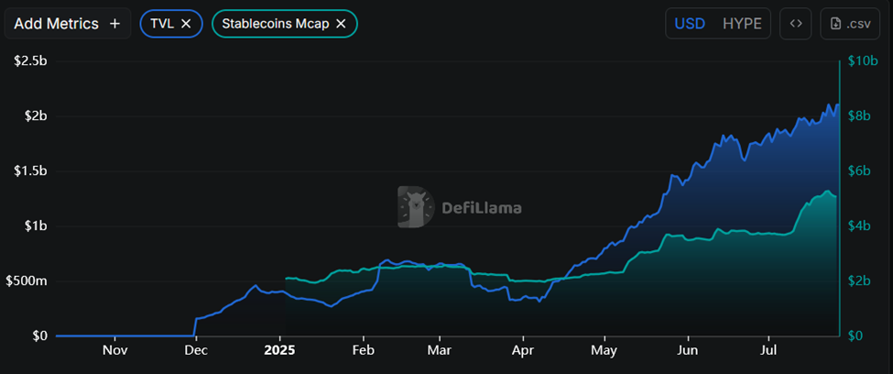Switch denomination to USD
The height and width of the screenshot is (374, 893).
tap(690, 24)
